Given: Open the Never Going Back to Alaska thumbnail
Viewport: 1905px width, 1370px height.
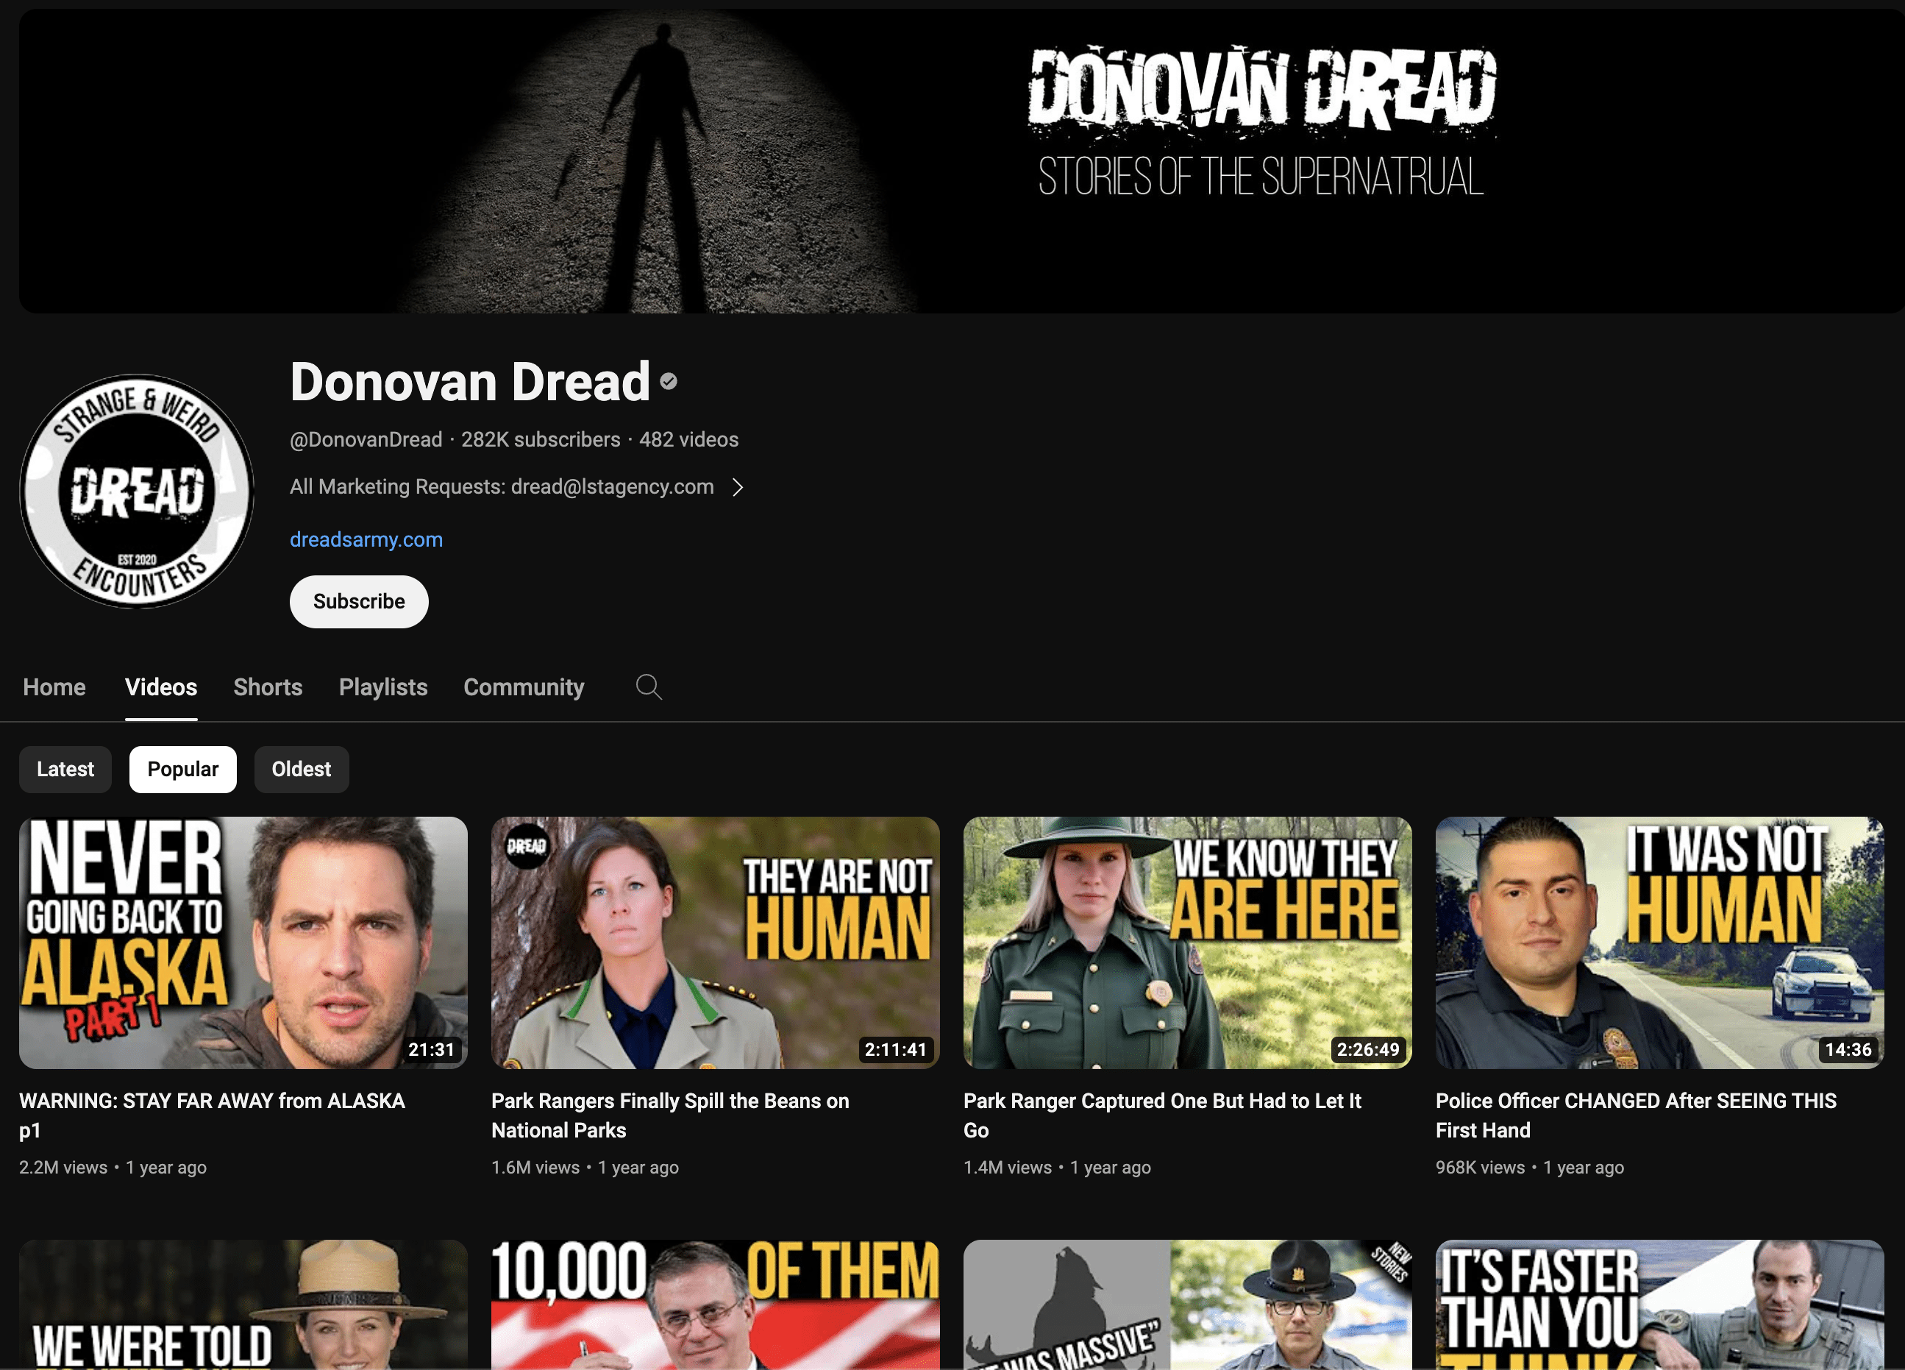Looking at the screenshot, I should 243,943.
